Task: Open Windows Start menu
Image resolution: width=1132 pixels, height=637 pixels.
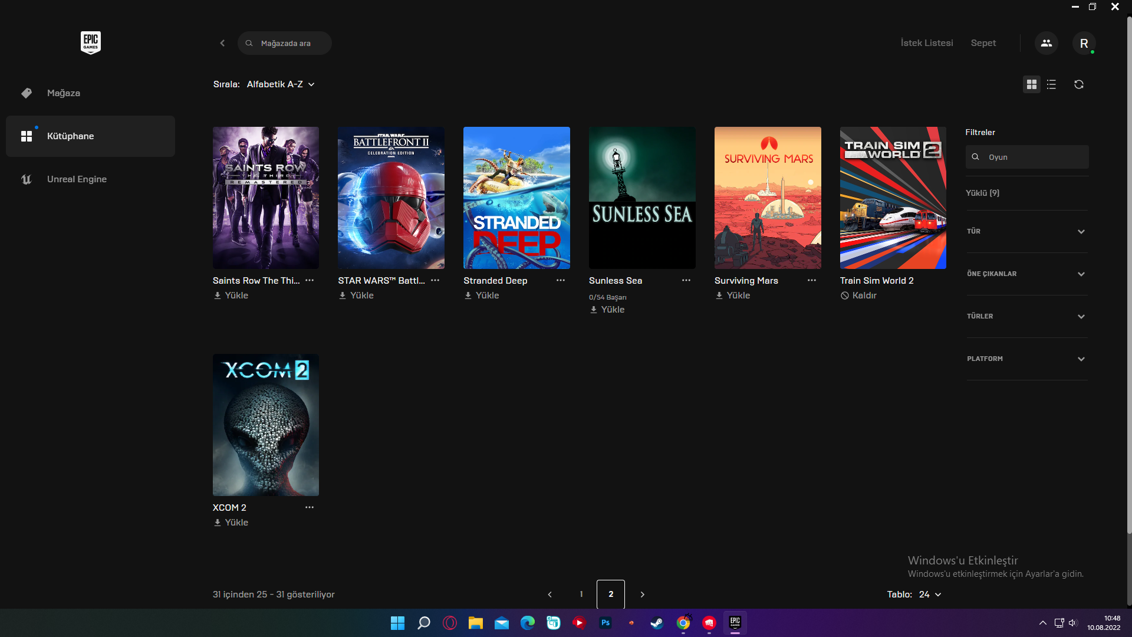Action: coord(397,623)
